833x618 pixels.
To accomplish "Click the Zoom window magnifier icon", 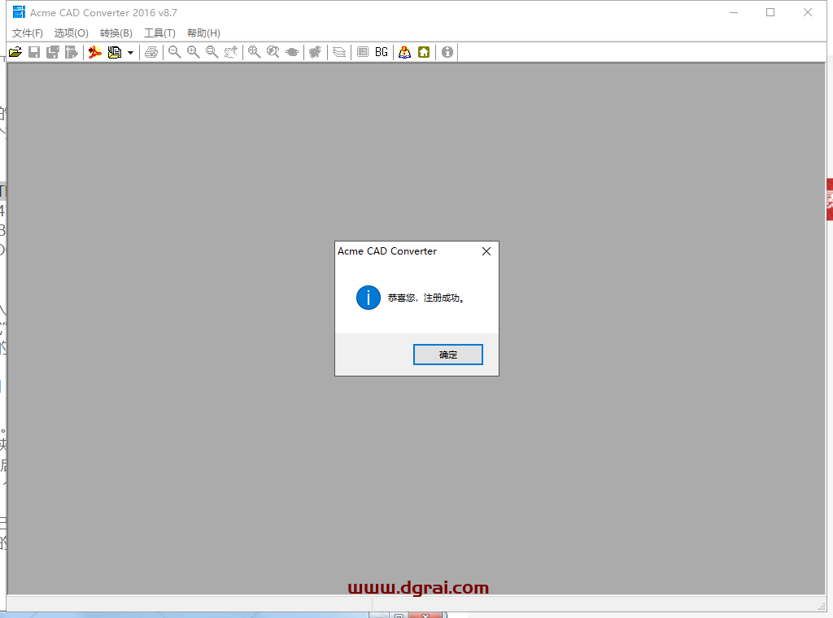I will pyautogui.click(x=212, y=52).
